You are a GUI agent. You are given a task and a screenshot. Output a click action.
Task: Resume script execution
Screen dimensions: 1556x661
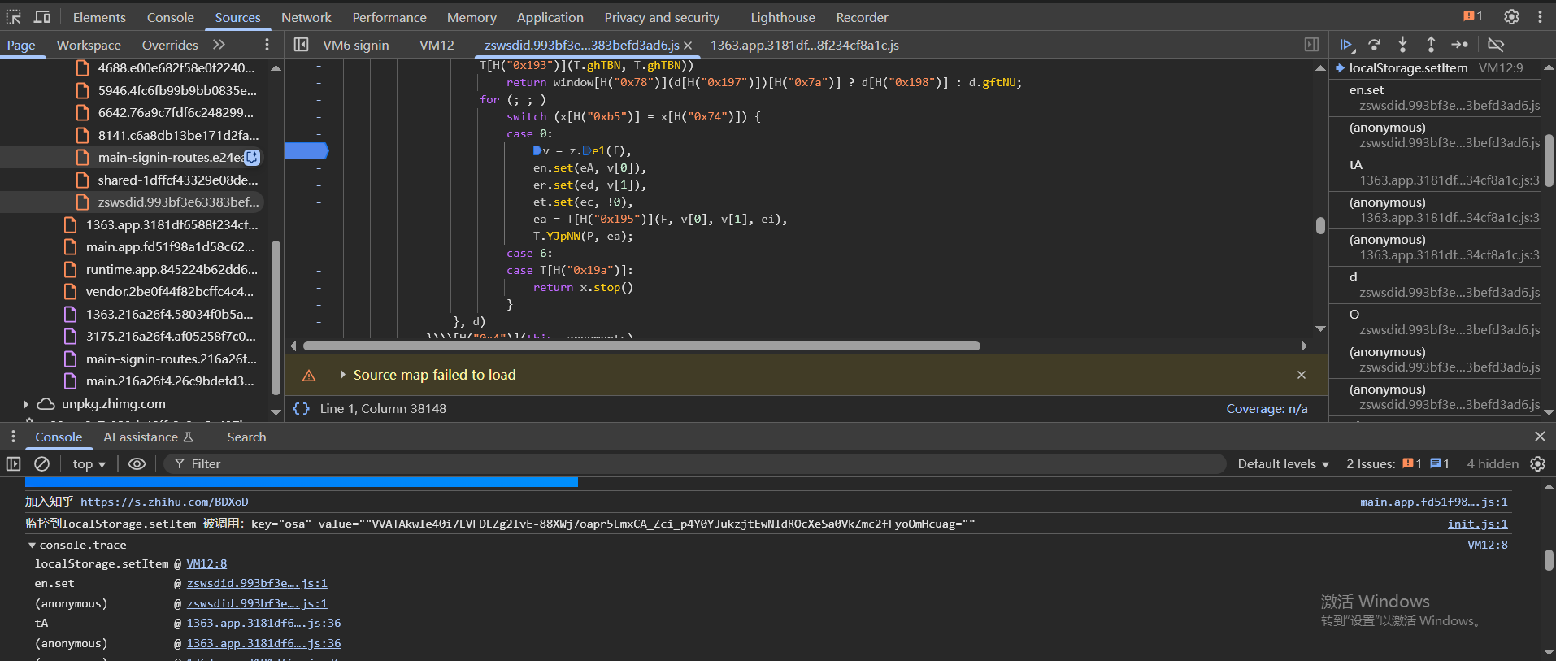1346,45
